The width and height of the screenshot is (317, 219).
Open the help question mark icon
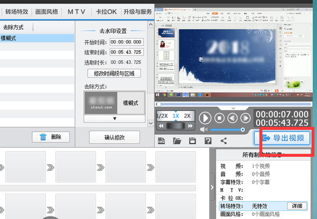208,141
